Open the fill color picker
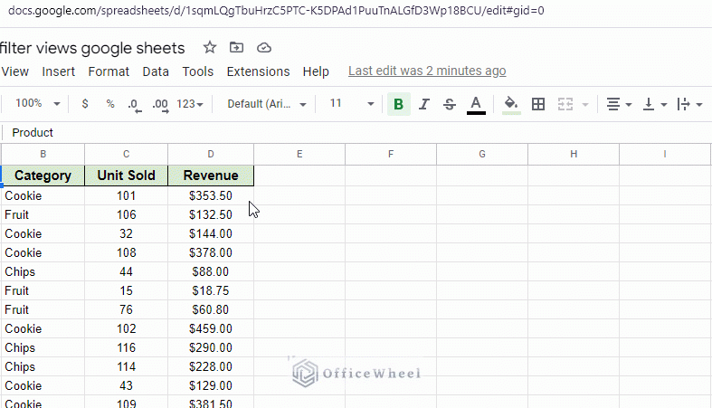 click(511, 105)
